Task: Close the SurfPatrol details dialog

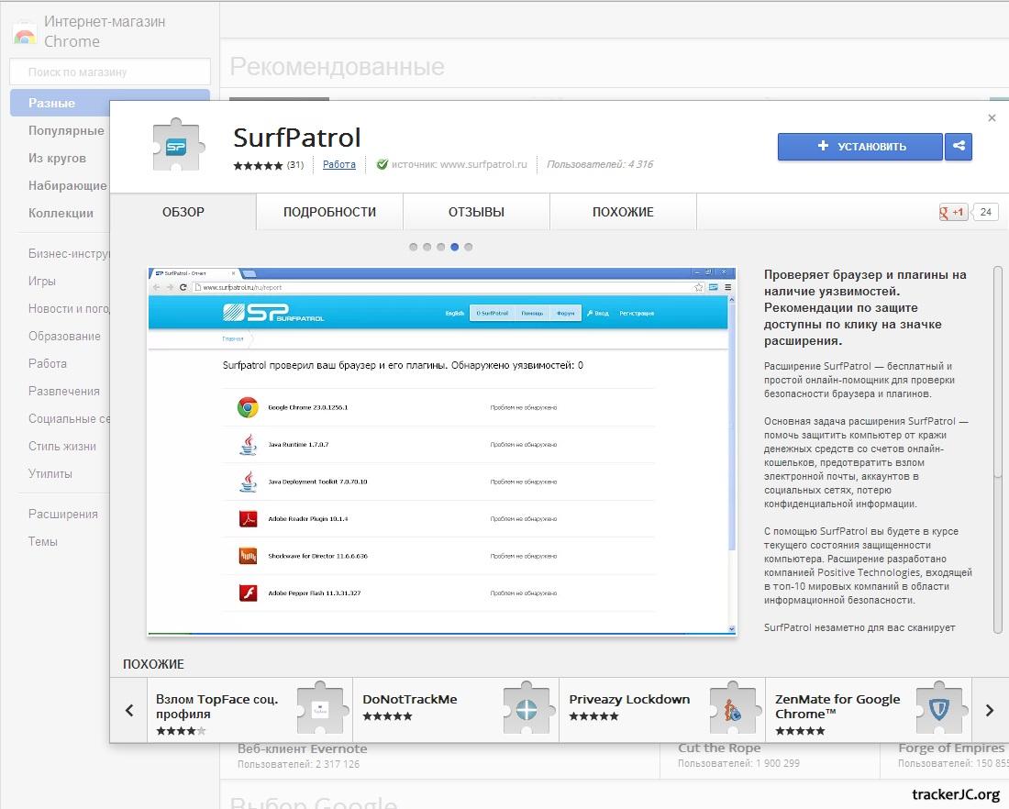Action: (x=992, y=118)
